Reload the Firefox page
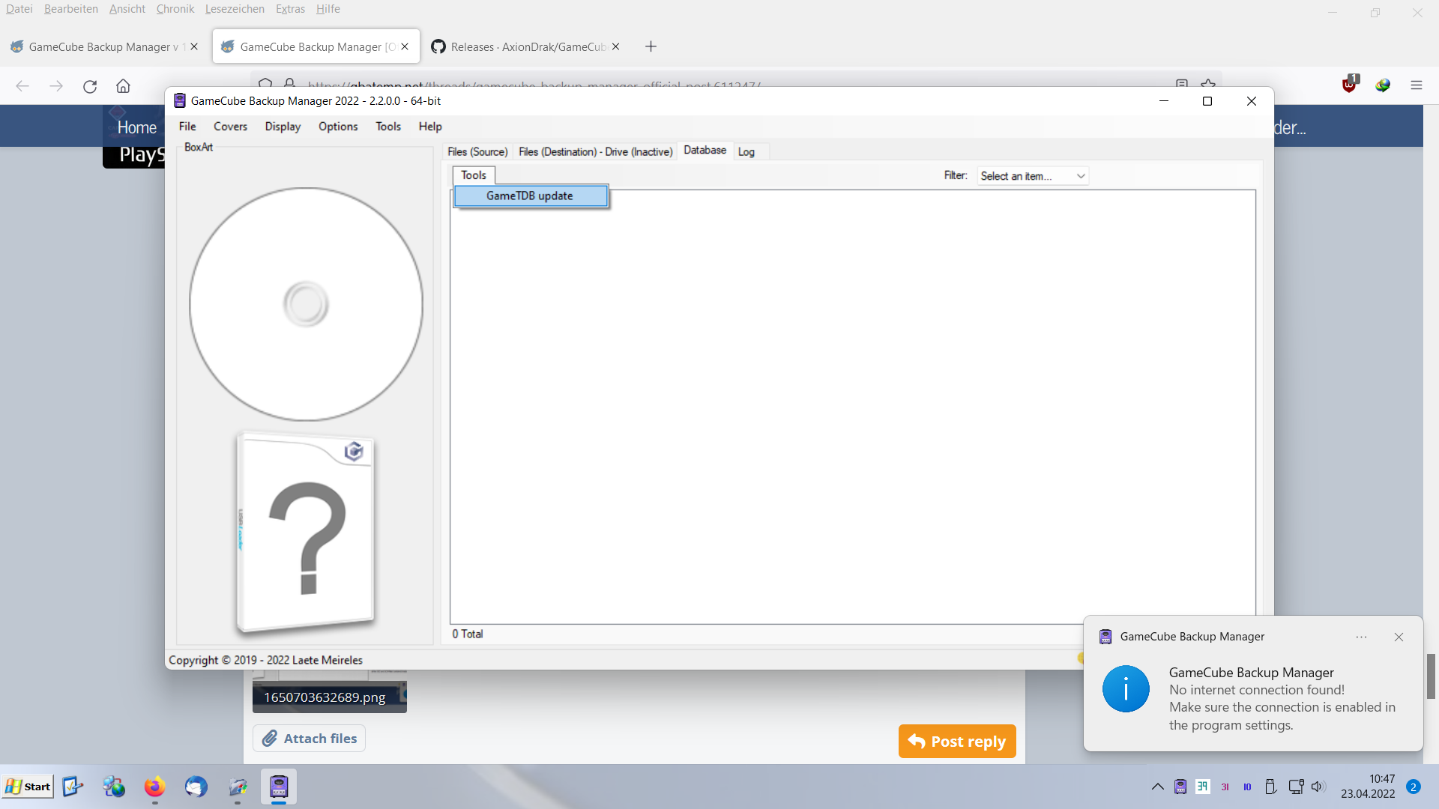Screen dimensions: 1439x809 (x=90, y=86)
